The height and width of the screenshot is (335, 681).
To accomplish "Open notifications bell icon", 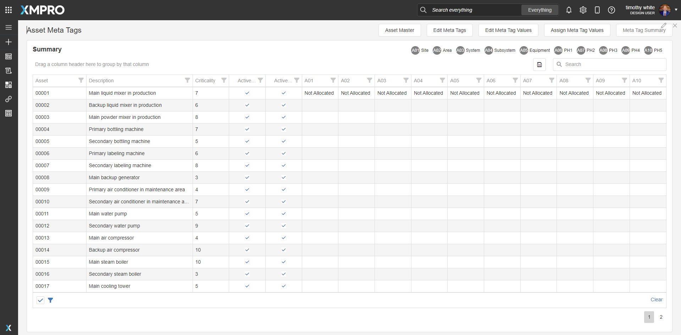I will point(569,10).
